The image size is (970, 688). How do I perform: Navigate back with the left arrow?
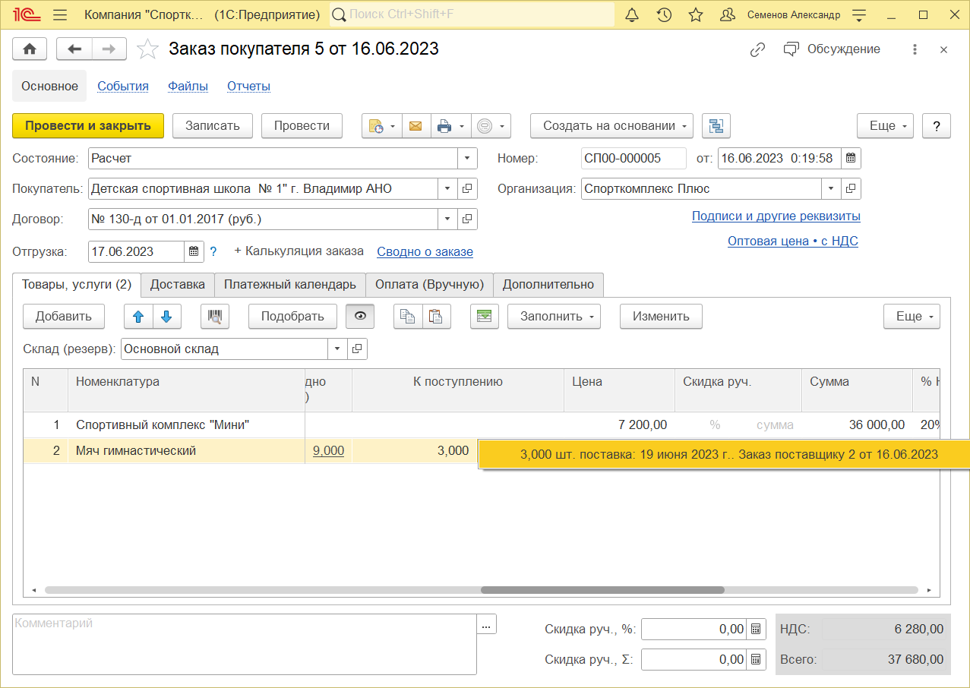pos(74,49)
